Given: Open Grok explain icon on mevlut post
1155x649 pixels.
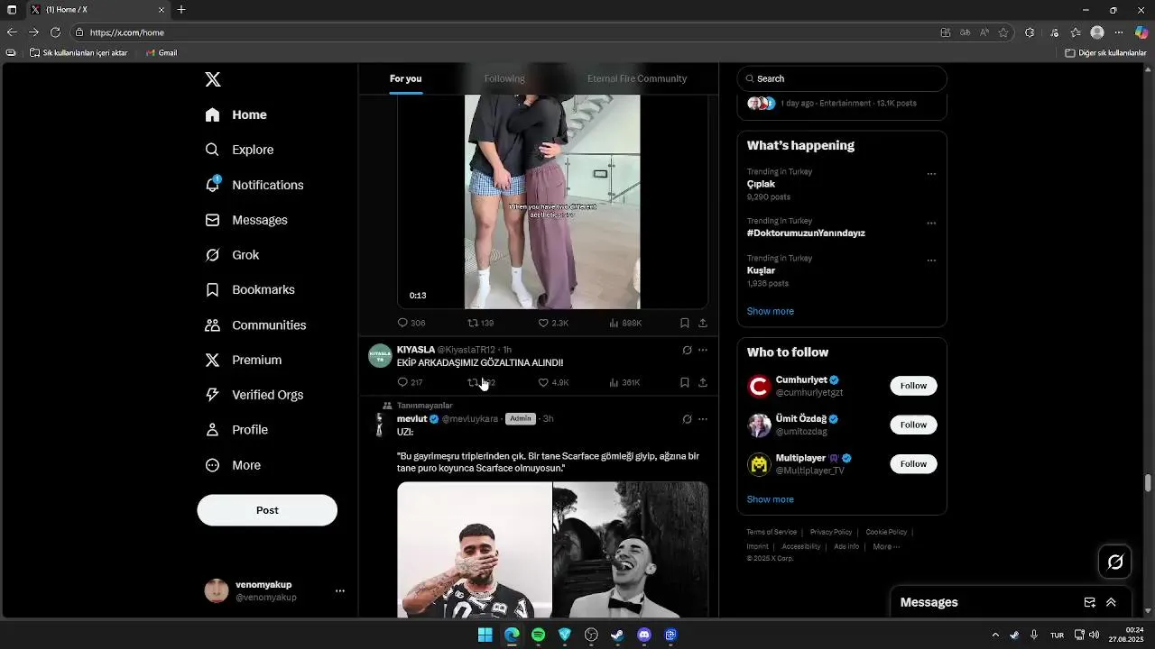Looking at the screenshot, I should point(687,419).
